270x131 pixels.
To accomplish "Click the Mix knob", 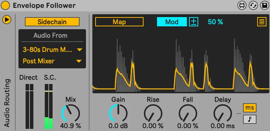I will 71,113.
